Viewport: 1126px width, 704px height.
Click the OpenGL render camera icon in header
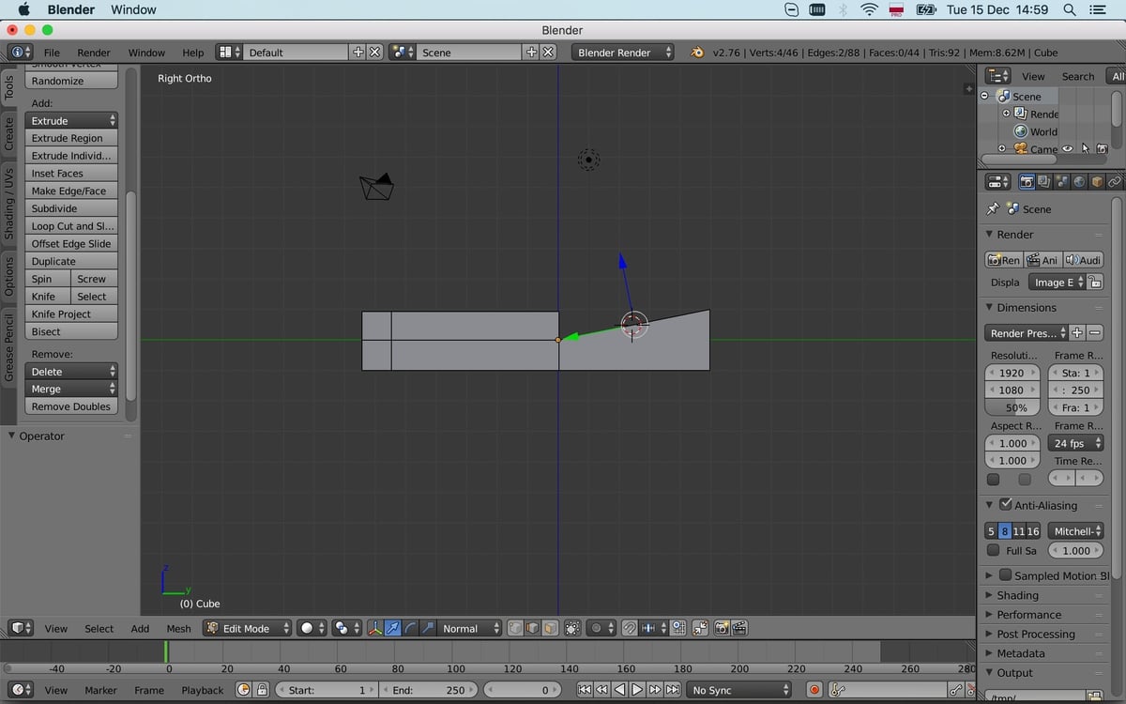pyautogui.click(x=721, y=628)
